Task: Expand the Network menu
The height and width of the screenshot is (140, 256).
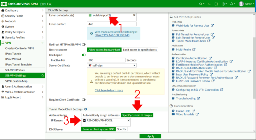Action: [x=22, y=21]
